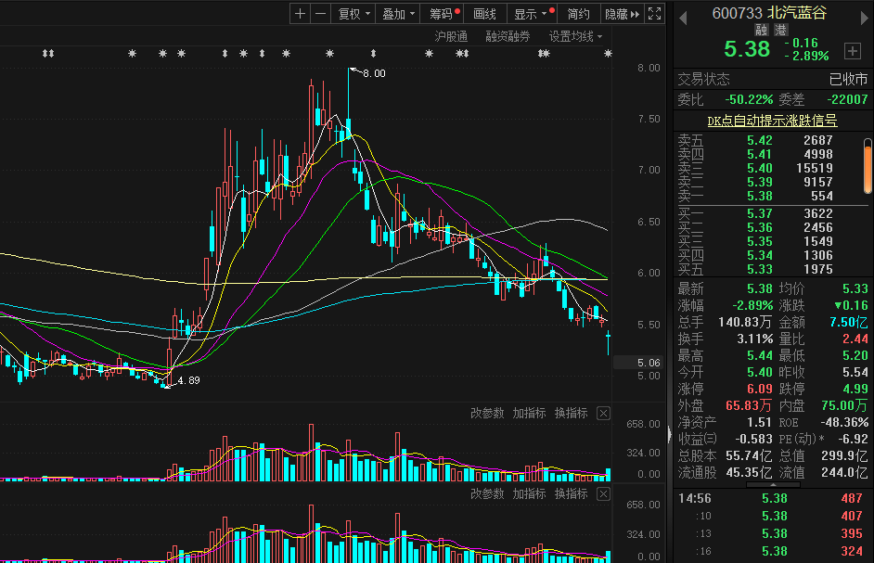Screen dimensions: 874x563
Task: Click 卖三 volume 15519
Action: point(815,168)
